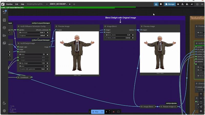Screen dimensions: 205x115
Task: Increase seed value with right arrow
Action: point(47,66)
